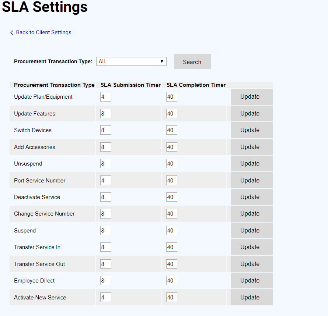Focus Employee Direct completion timer field
328x316 pixels.
point(171,281)
